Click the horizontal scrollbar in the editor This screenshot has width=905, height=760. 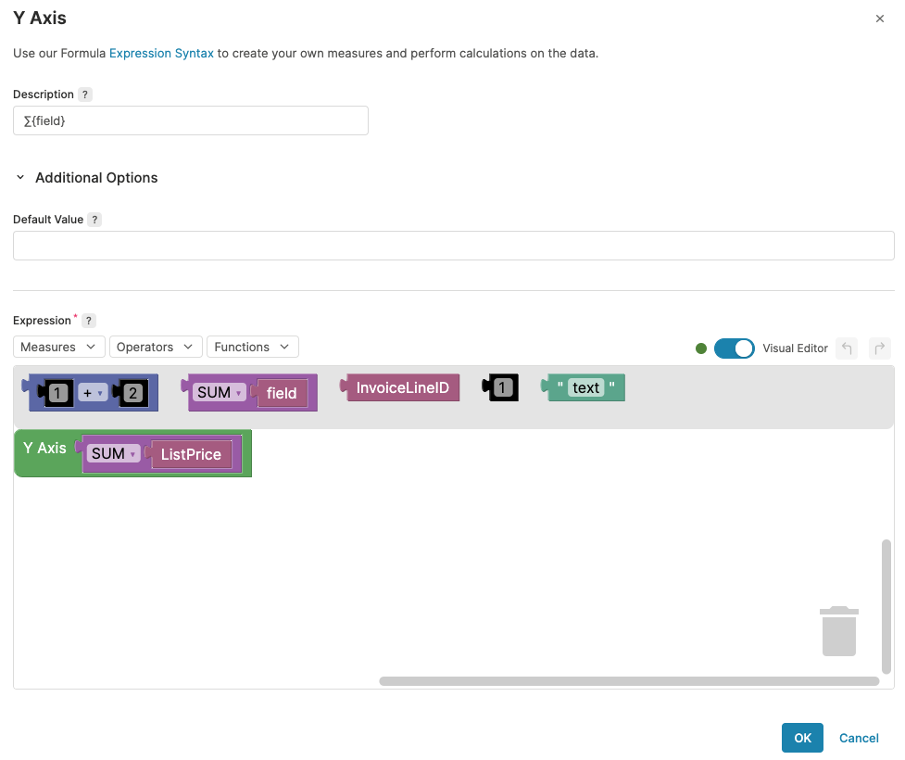click(628, 681)
